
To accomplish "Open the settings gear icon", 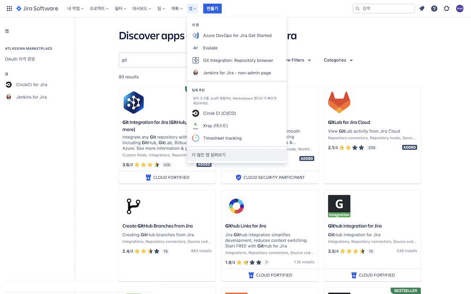I will tap(447, 8).
